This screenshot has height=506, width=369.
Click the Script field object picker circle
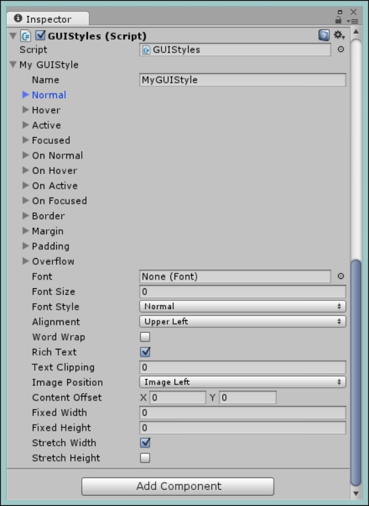(341, 49)
